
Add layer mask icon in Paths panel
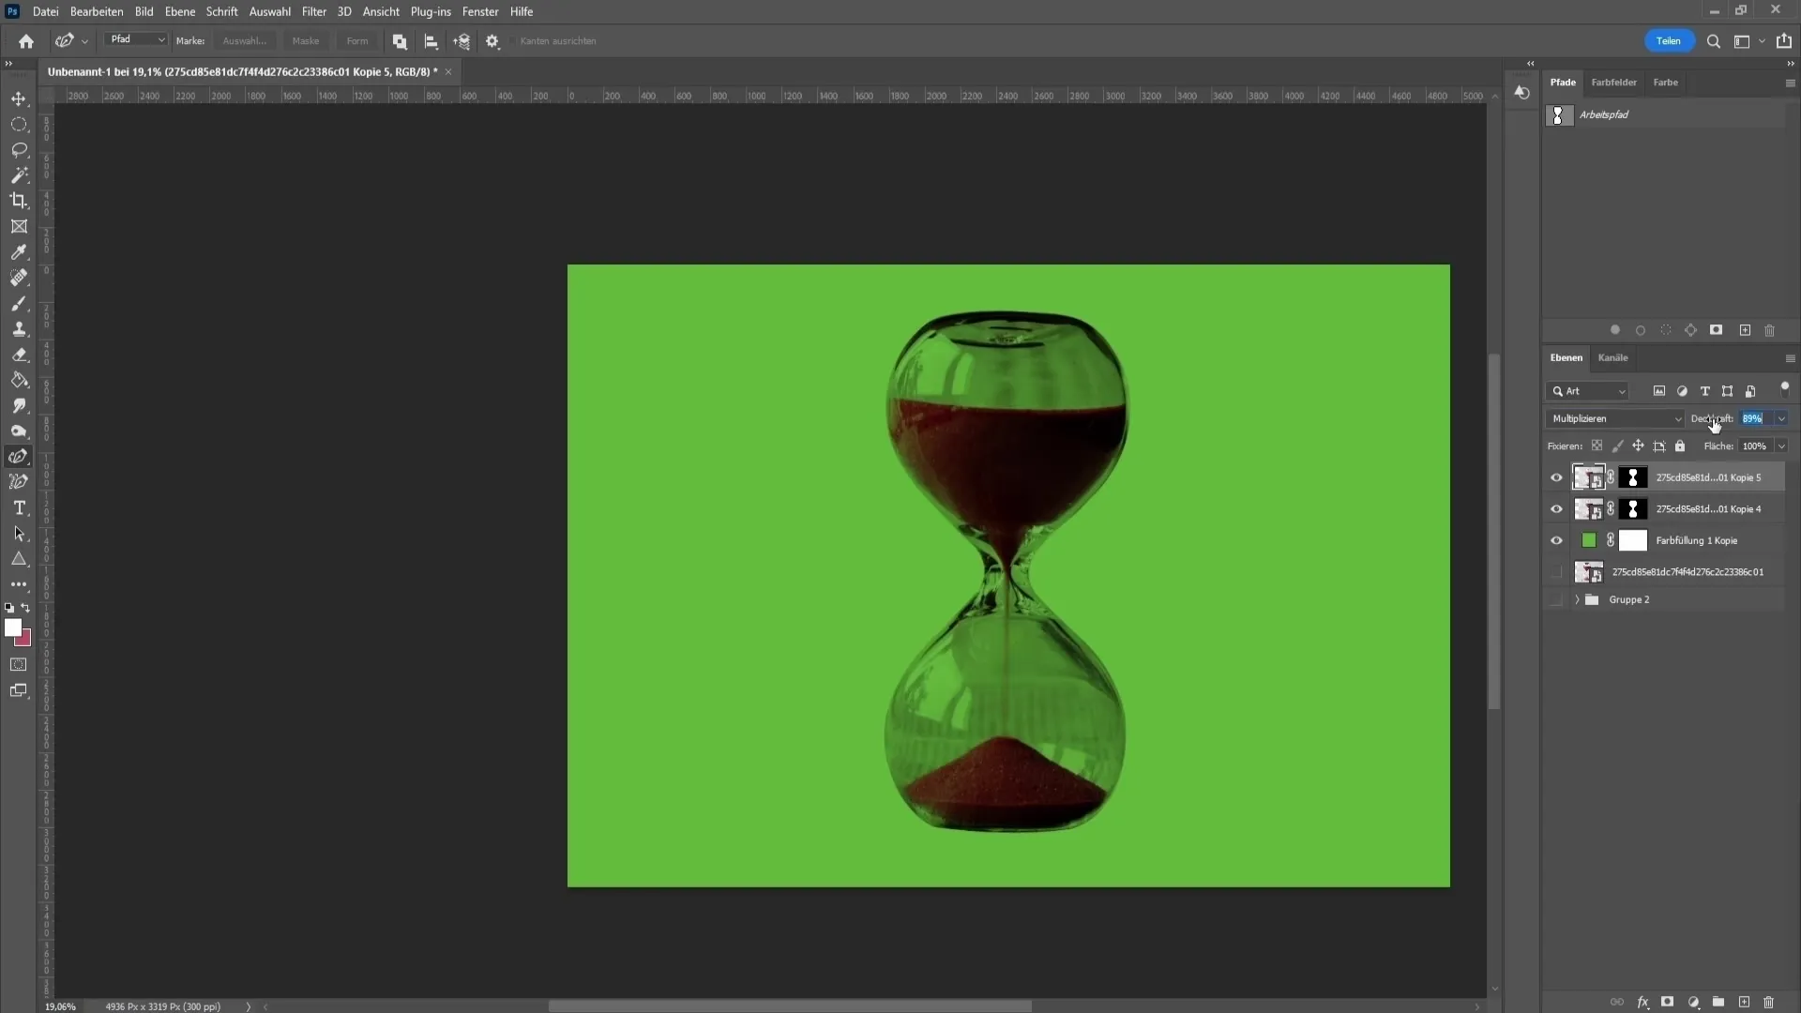1717,330
